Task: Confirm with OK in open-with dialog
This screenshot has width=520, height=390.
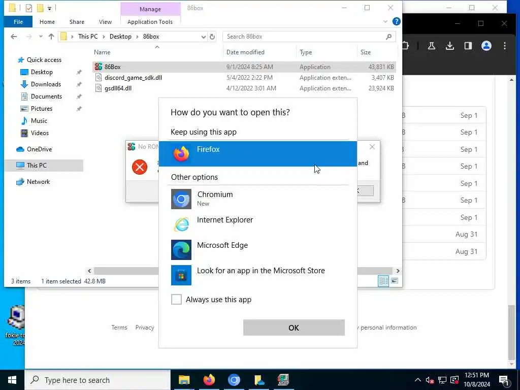Action: [x=294, y=328]
